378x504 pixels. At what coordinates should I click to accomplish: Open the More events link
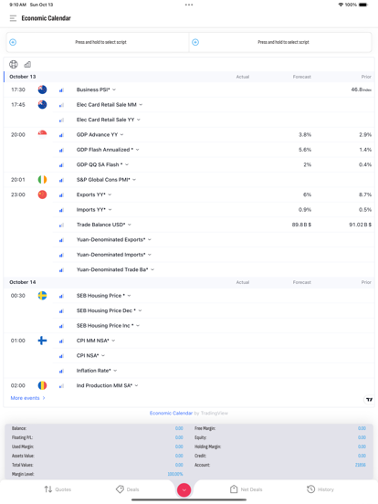(x=27, y=398)
